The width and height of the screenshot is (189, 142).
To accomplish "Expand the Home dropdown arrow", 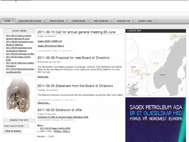I will click(13, 21).
